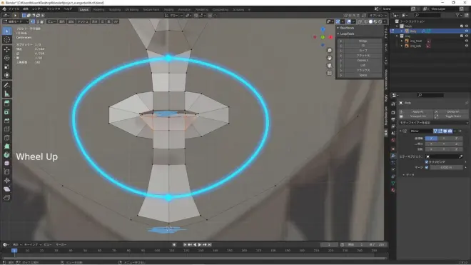
Task: Click the Bridge button in LoopTools
Action: pyautogui.click(x=363, y=41)
